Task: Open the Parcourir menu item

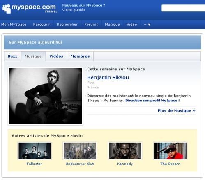Action: tap(41, 25)
